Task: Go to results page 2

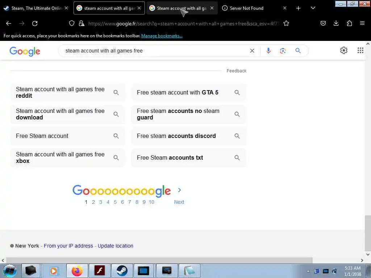Action: (x=93, y=202)
